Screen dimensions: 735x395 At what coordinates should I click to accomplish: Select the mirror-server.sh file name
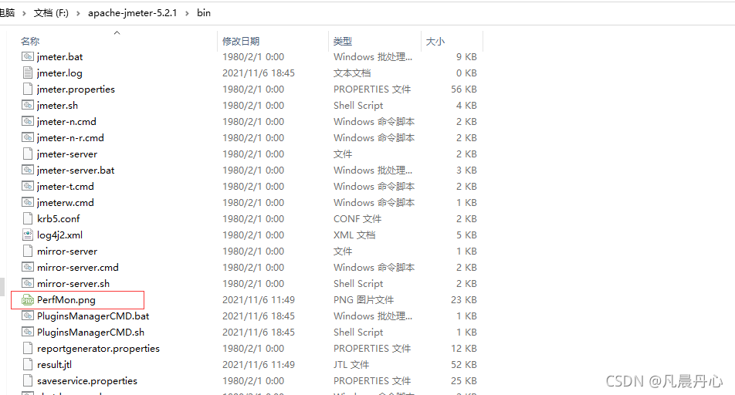point(73,283)
